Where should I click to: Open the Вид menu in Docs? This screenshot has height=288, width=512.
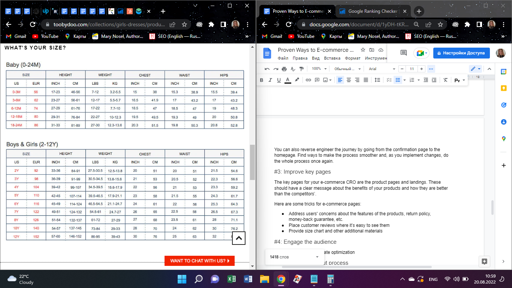[x=316, y=58]
